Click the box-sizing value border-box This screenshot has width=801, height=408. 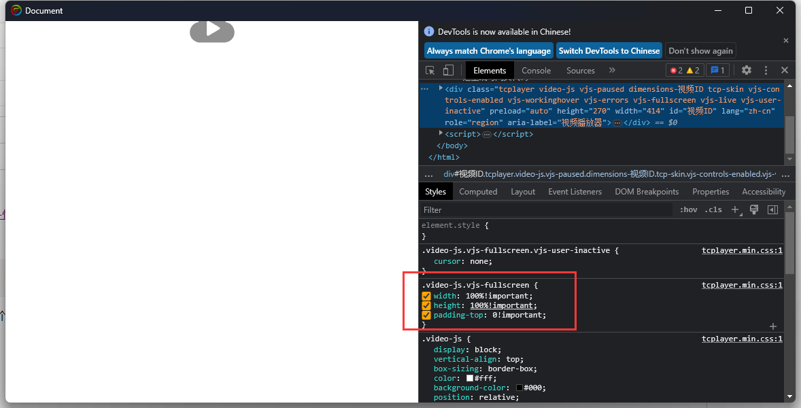click(511, 369)
